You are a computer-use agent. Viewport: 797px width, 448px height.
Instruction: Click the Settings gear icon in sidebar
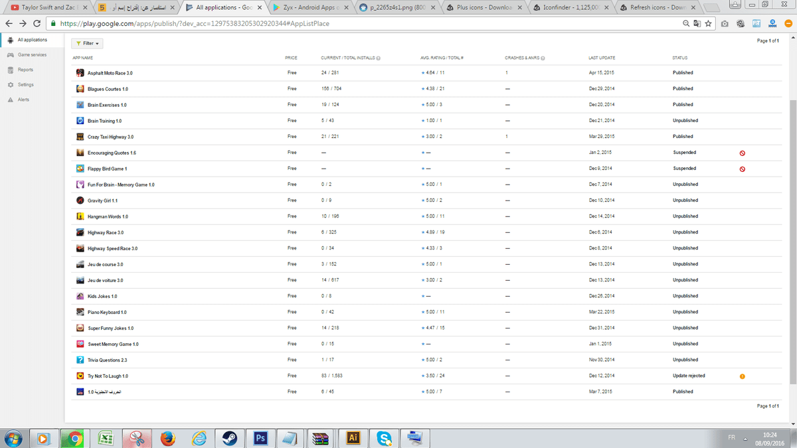10,85
